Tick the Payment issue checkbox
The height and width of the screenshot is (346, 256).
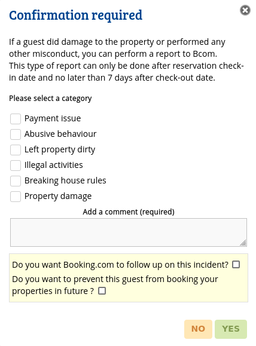pyautogui.click(x=16, y=119)
